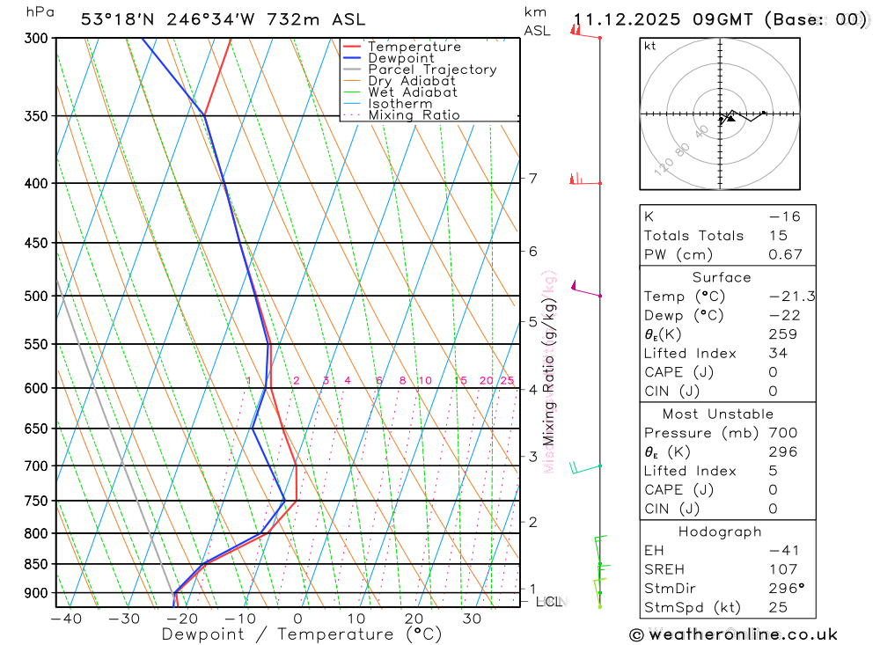Click the Mixing Ratio (g/kg) vertical axis label
Viewport: 880px width, 645px height.
[548, 373]
